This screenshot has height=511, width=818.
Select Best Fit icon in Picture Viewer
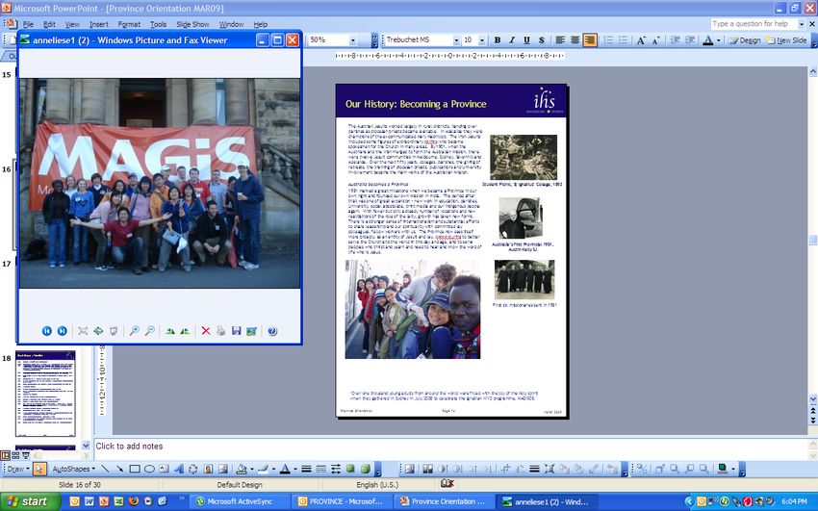[x=83, y=331]
